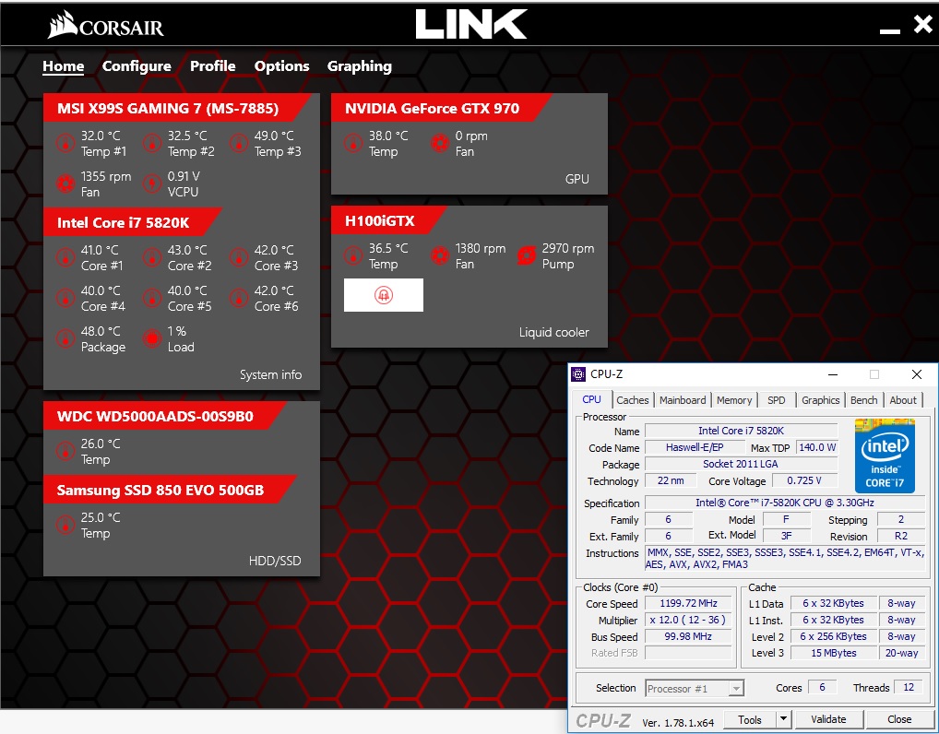Click the Core Voltage value 0.725 V

804,480
